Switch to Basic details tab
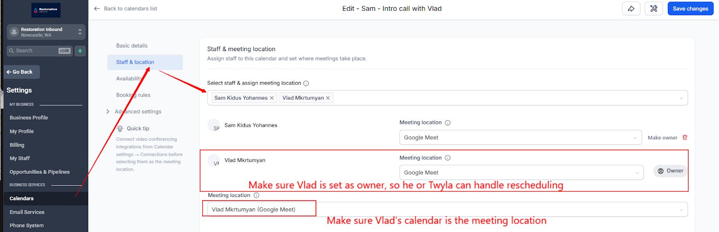This screenshot has width=719, height=232. coord(132,46)
